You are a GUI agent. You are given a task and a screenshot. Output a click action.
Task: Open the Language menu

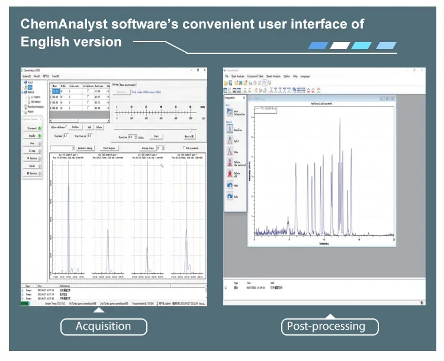pos(305,76)
